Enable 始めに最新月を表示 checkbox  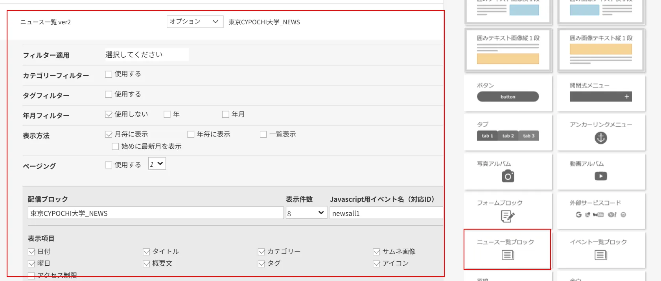(x=115, y=147)
